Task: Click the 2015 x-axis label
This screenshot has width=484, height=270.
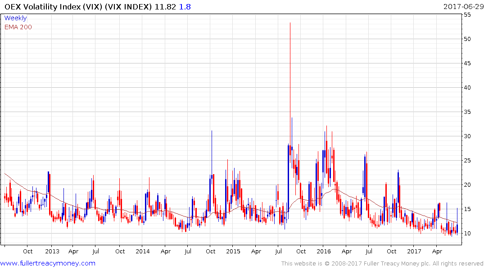Action: [x=233, y=251]
